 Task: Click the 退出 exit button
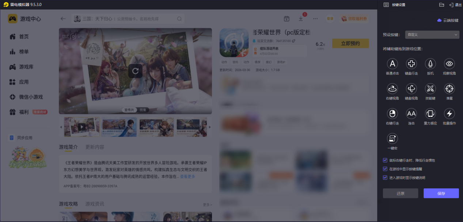(455, 5)
